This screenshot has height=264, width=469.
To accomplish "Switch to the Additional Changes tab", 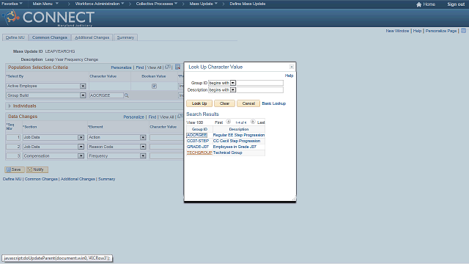I will pyautogui.click(x=92, y=37).
